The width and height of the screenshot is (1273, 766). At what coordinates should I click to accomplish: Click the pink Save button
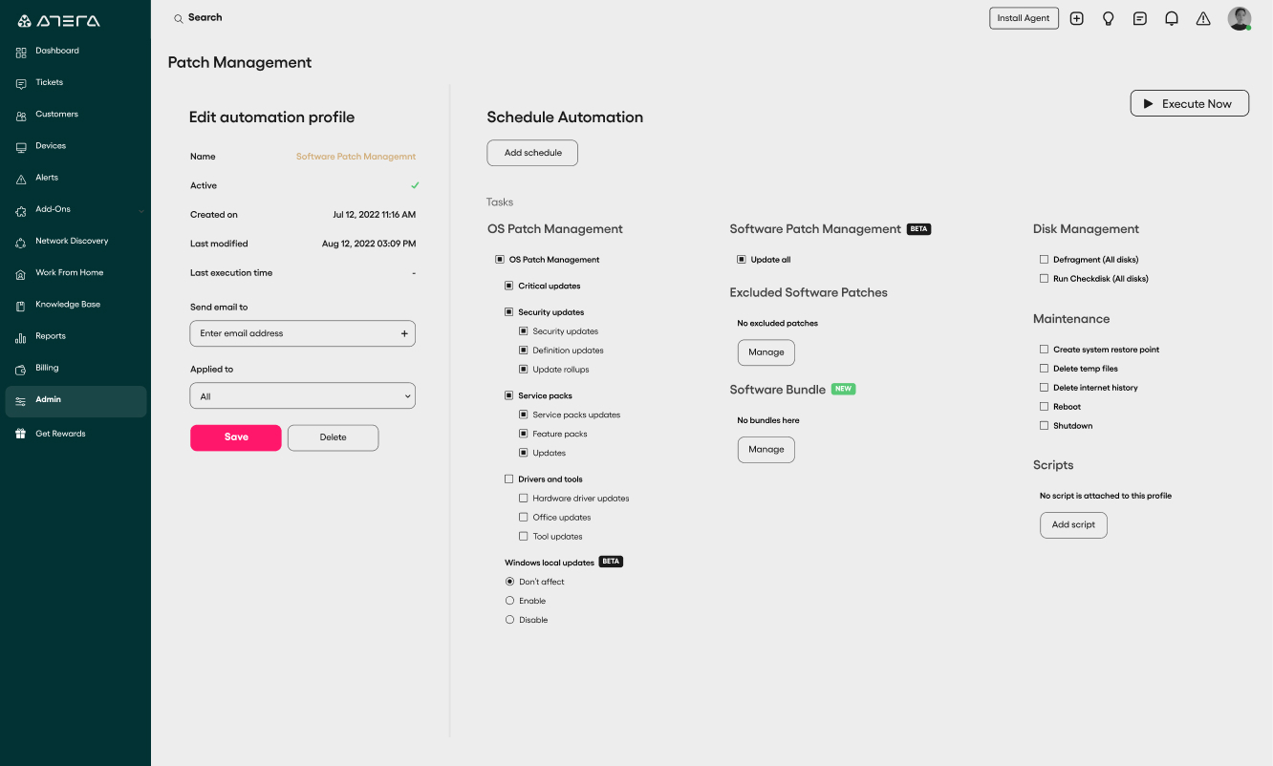[236, 437]
